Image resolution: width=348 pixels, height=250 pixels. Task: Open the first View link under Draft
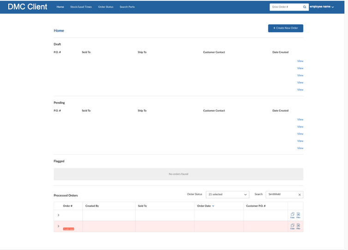pyautogui.click(x=300, y=61)
